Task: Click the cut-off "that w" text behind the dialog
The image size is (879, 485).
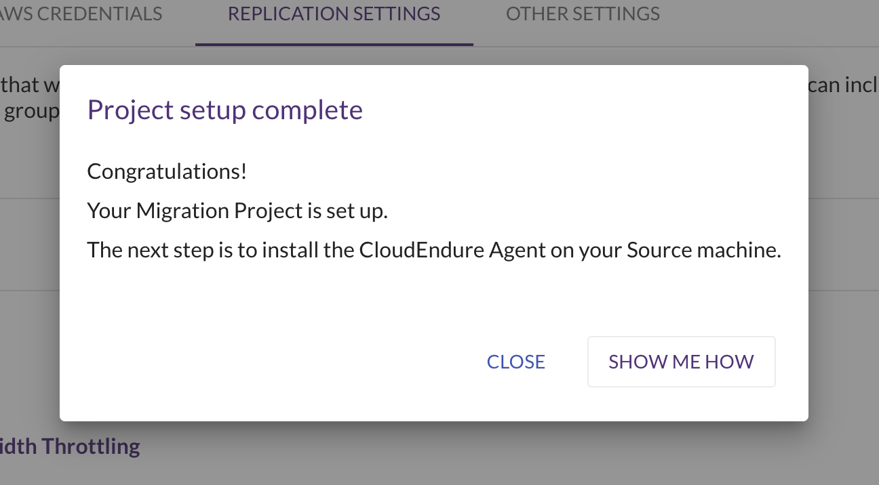Action: pos(30,85)
